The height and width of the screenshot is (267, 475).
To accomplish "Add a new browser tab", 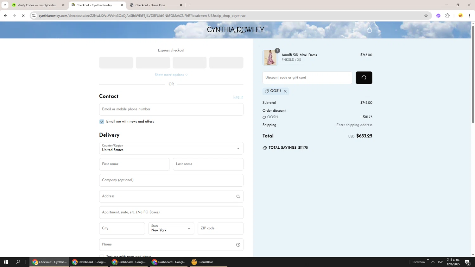I will (190, 5).
